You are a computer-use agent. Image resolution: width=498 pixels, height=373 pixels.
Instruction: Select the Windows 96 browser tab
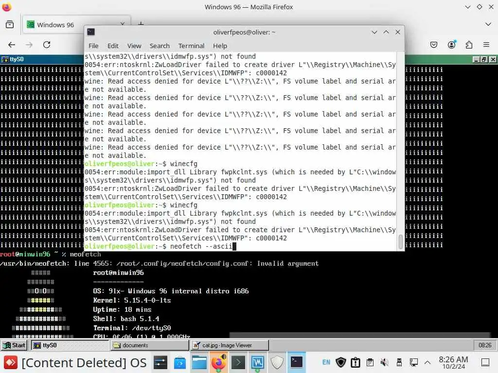[x=76, y=25]
